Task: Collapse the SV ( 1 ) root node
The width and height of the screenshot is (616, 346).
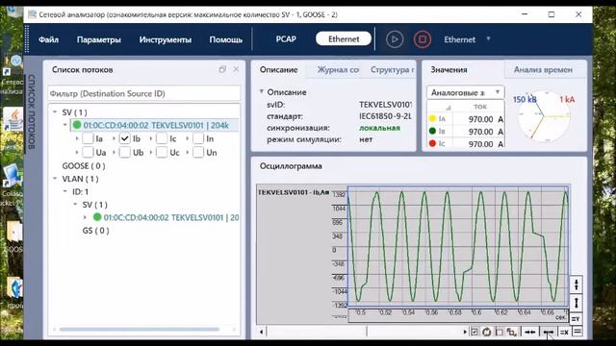Action: 55,112
